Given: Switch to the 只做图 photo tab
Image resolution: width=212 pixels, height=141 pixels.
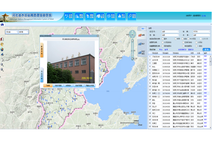Looking at the screenshot, I should pyautogui.click(x=47, y=86).
